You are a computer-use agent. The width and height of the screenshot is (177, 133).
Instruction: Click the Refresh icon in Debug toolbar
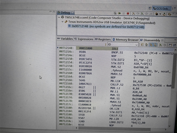click(170, 14)
